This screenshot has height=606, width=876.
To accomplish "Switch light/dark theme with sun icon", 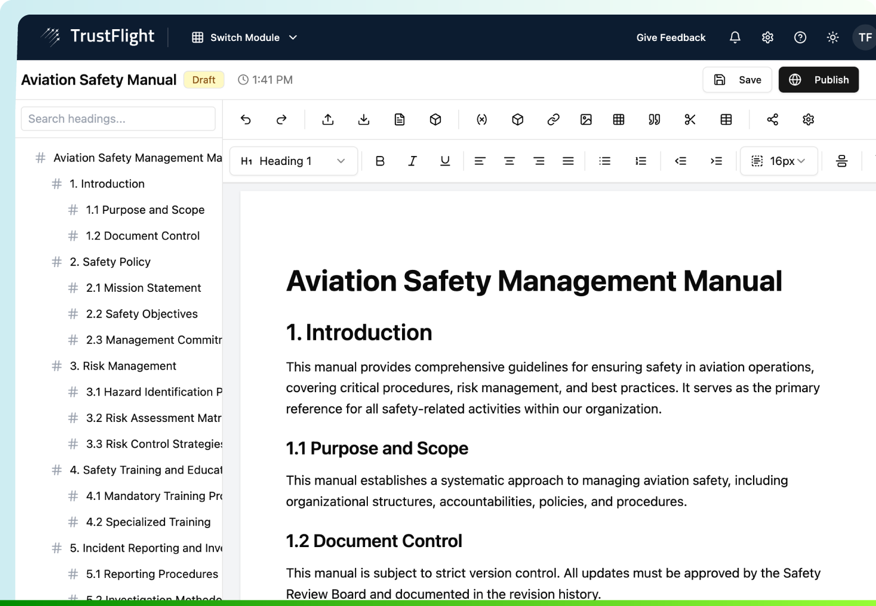I will point(832,38).
